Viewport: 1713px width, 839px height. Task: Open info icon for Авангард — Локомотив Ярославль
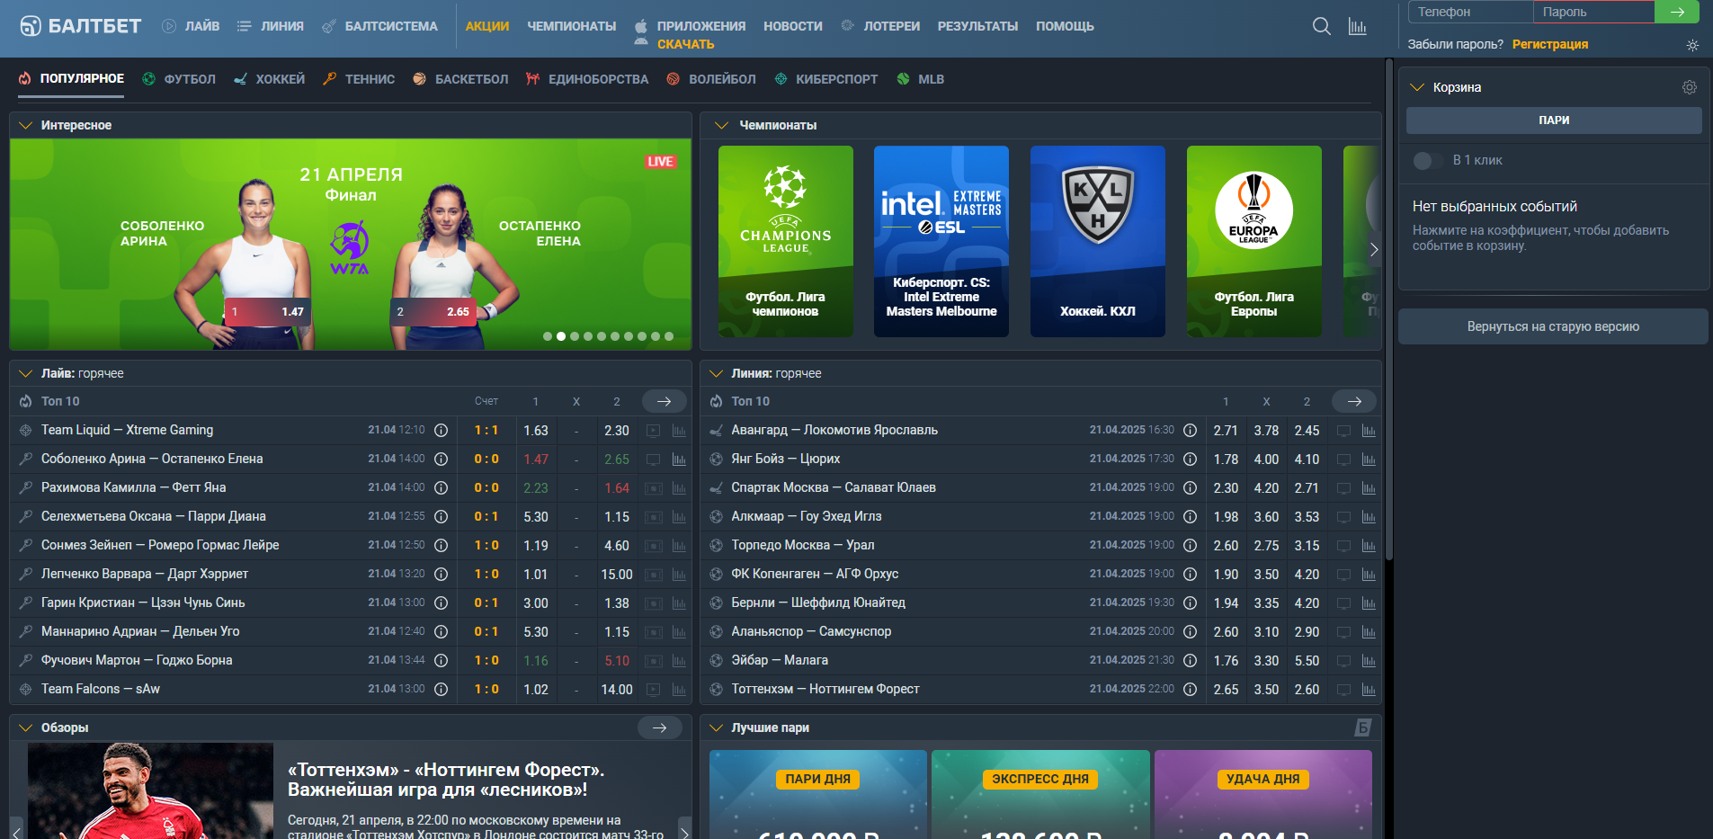1190,431
